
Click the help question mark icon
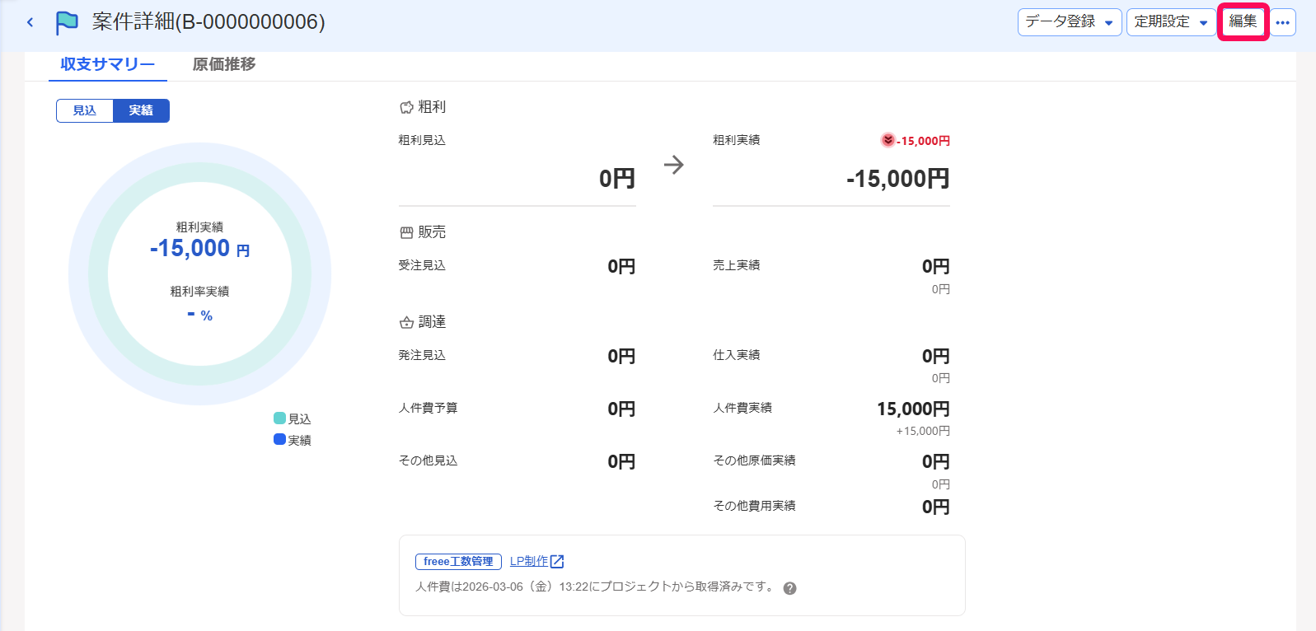click(789, 588)
